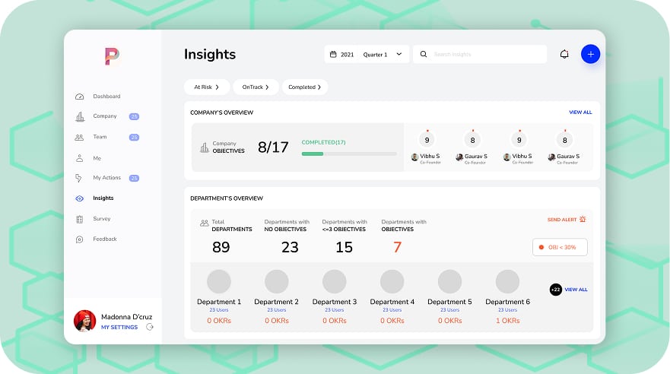Click the Feedback icon in sidebar
Image resolution: width=670 pixels, height=374 pixels.
pyautogui.click(x=80, y=239)
